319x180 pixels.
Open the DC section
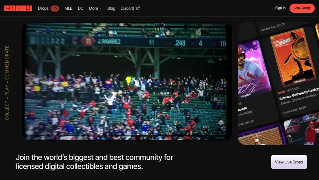(81, 8)
